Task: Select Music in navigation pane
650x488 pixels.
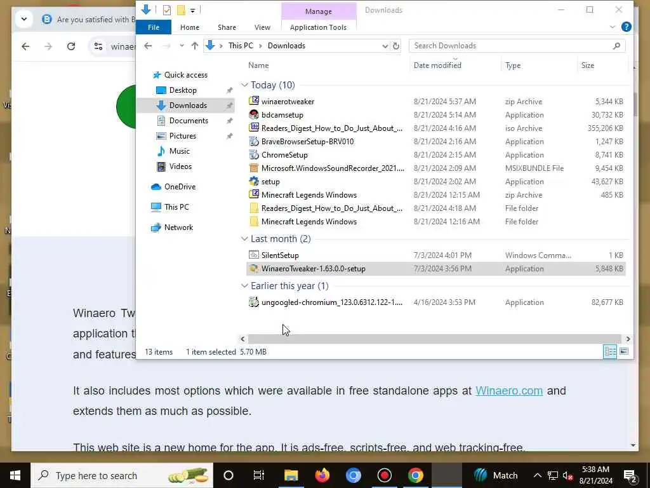Action: point(179,151)
